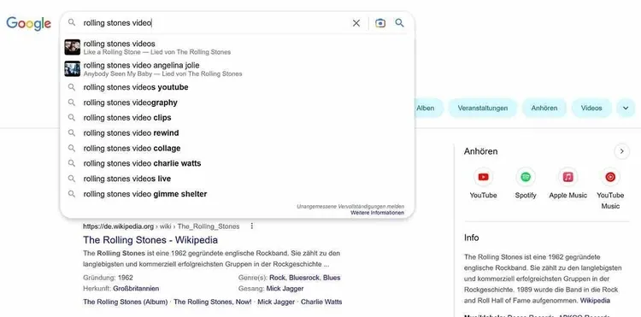This screenshot has width=641, height=317.
Task: Open Apple Music listening option
Action: coord(567,184)
